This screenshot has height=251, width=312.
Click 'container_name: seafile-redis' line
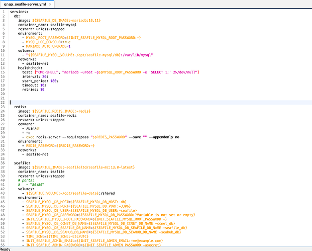pos(47,116)
